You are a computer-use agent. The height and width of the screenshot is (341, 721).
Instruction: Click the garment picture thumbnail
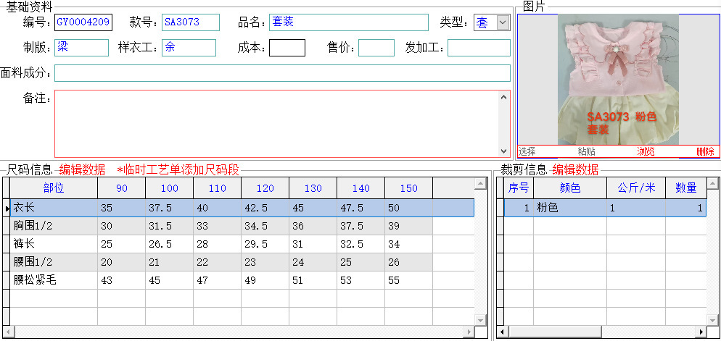618,80
